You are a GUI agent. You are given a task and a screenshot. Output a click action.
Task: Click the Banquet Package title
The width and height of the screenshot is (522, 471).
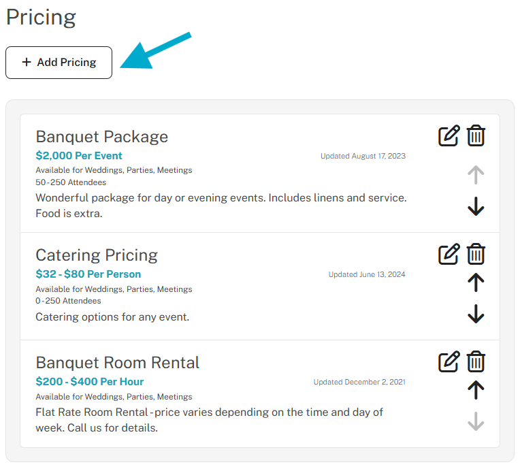[101, 137]
